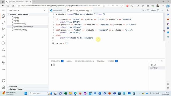Place cursor on line 12 carnes code

point(62,43)
